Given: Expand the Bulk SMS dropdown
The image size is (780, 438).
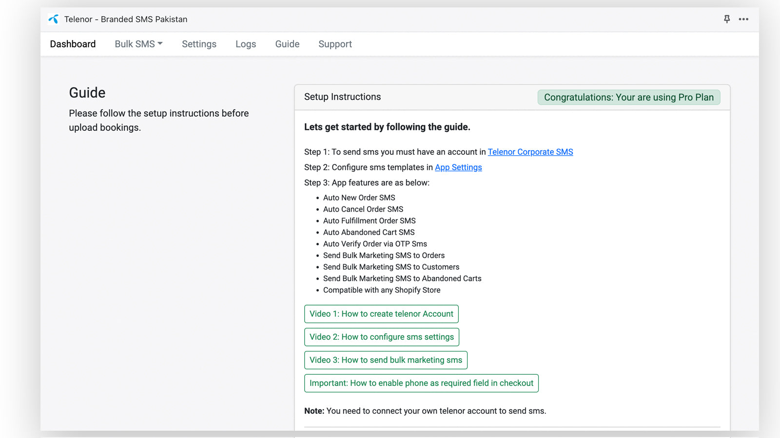Looking at the screenshot, I should click(138, 44).
